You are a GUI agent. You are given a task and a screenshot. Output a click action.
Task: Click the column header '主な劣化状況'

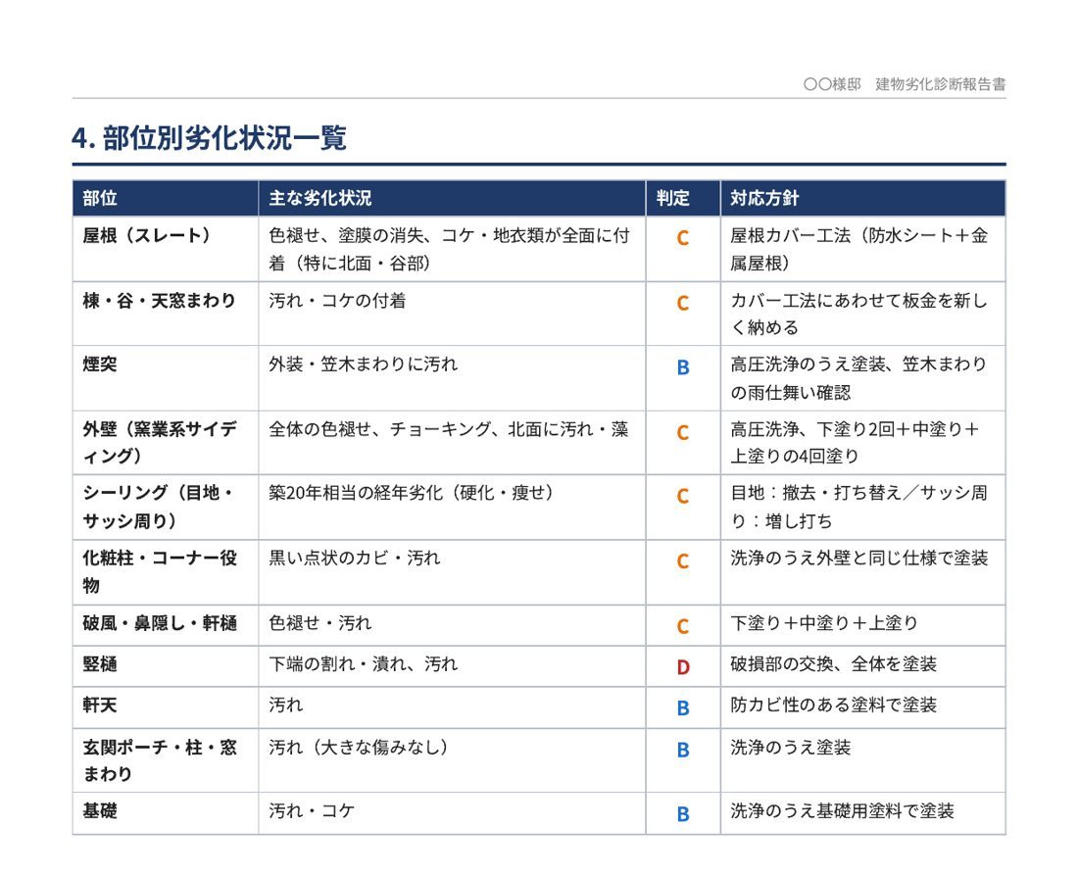pos(320,198)
